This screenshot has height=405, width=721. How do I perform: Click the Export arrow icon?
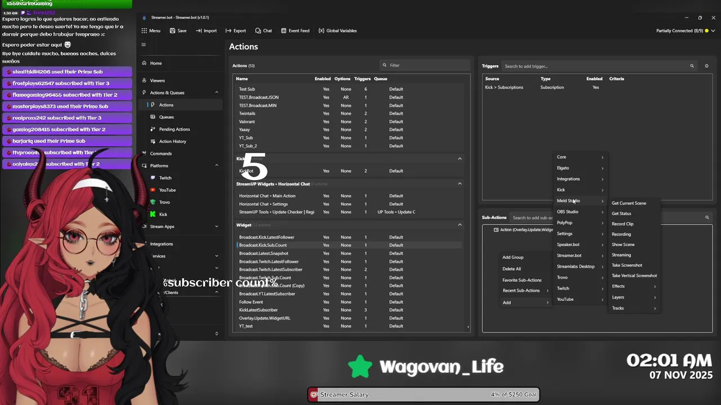(228, 30)
